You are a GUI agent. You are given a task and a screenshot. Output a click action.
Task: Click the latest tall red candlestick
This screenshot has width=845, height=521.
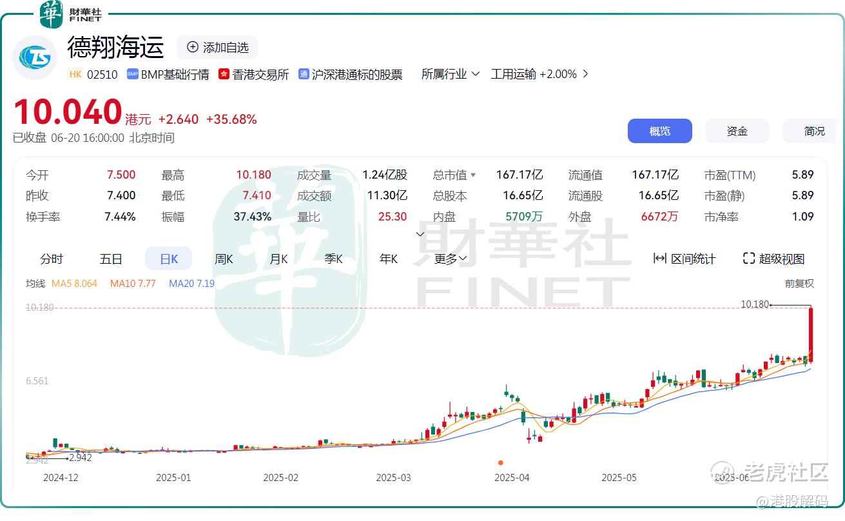[x=810, y=334]
